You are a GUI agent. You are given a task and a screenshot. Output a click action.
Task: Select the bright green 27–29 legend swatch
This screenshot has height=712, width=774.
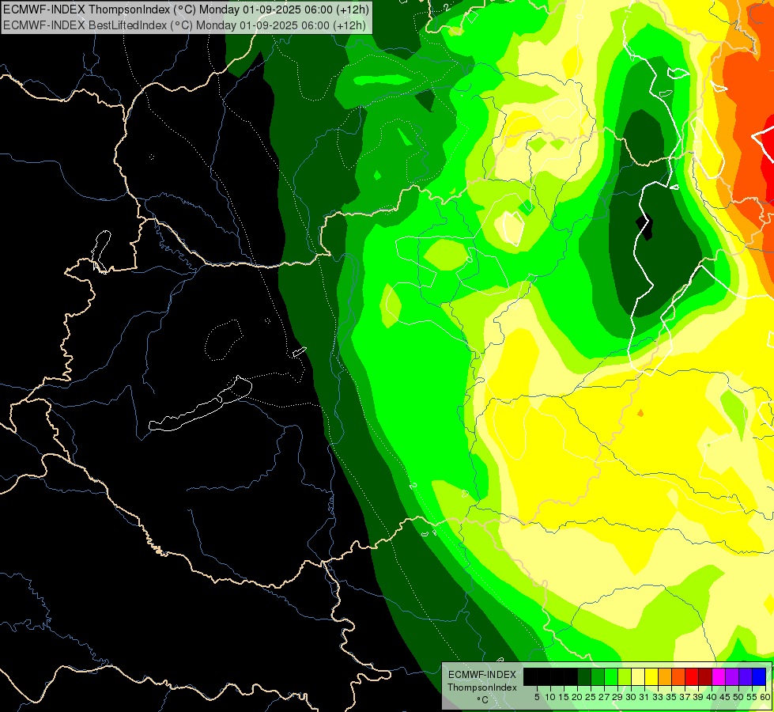tap(611, 676)
